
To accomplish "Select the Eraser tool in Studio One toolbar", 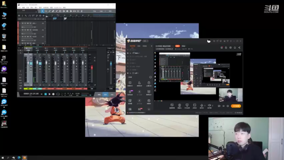I will [x=53, y=11].
